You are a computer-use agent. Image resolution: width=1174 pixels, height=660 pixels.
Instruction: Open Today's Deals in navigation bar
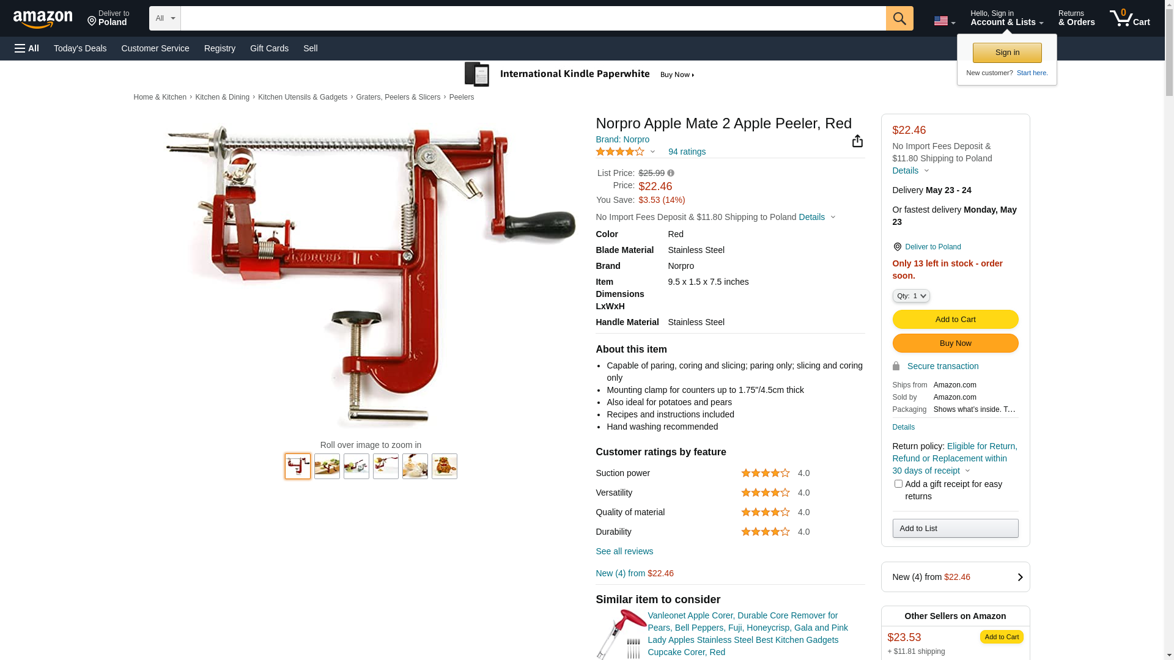tap(80, 48)
